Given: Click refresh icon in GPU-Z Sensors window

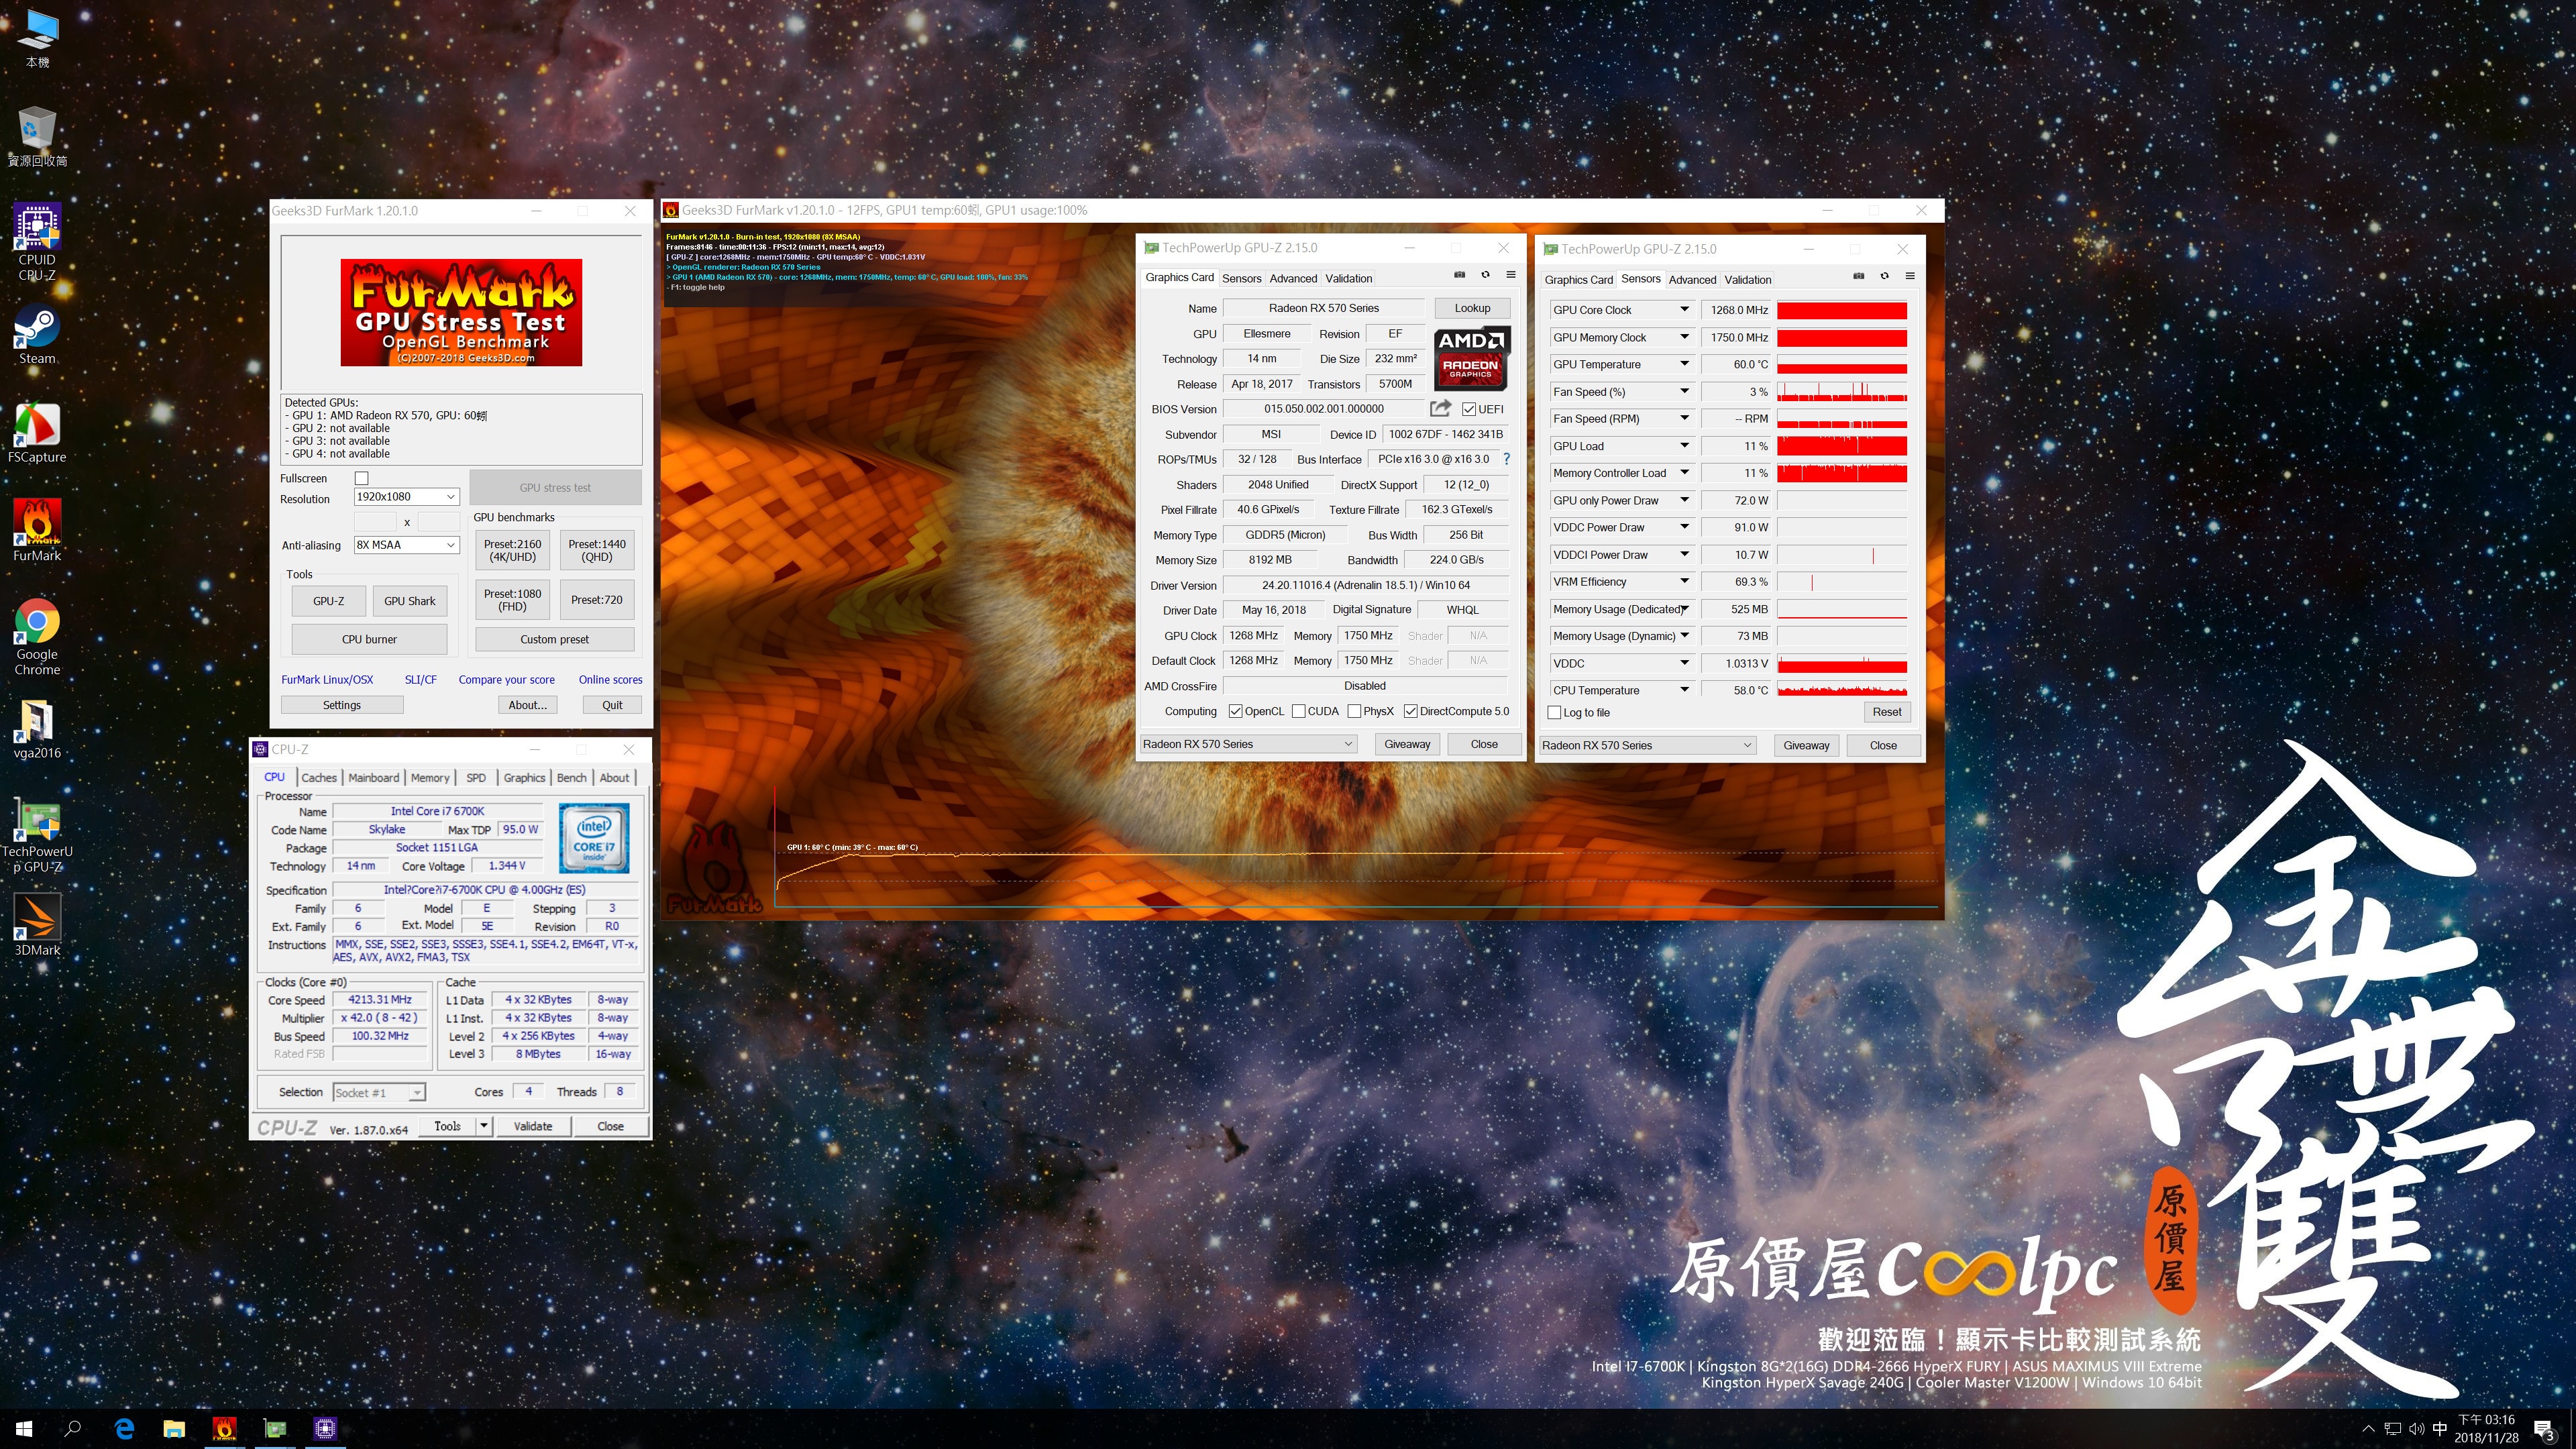Looking at the screenshot, I should coord(1884,276).
